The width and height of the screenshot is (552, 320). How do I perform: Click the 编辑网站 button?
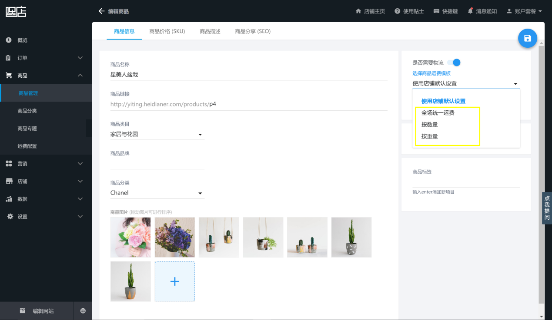37,311
